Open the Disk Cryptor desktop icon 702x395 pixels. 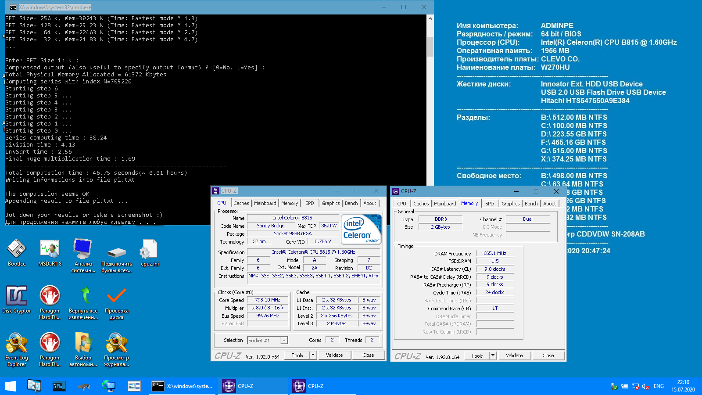17,299
